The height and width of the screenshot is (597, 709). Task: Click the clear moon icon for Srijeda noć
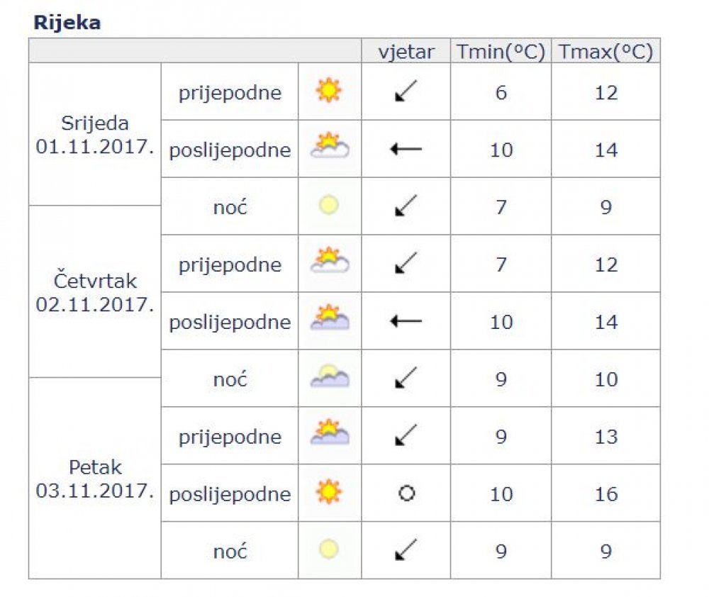[329, 205]
